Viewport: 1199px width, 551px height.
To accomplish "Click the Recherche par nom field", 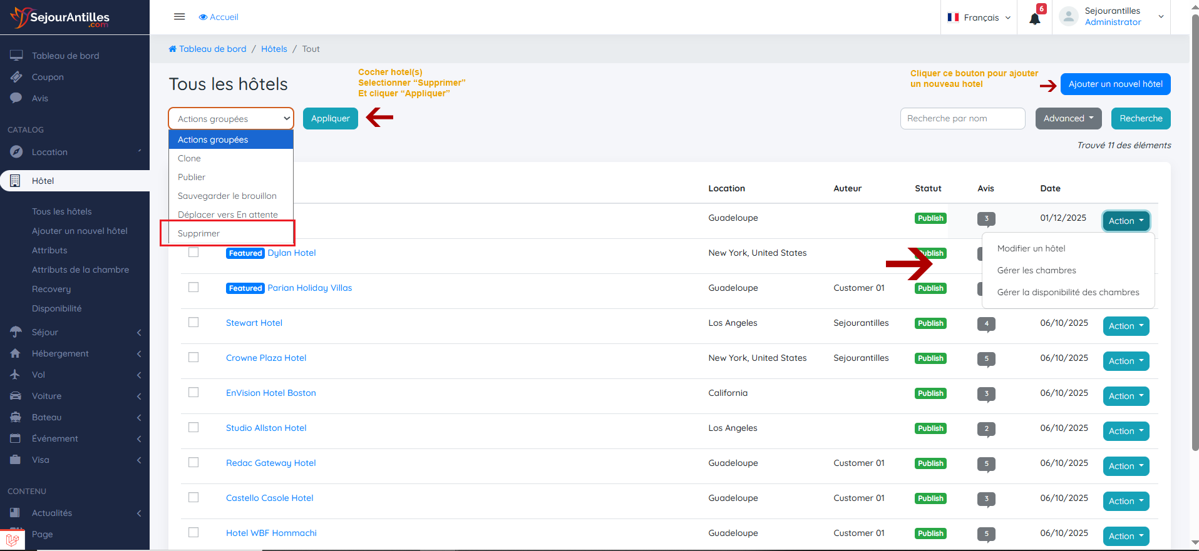I will point(962,118).
